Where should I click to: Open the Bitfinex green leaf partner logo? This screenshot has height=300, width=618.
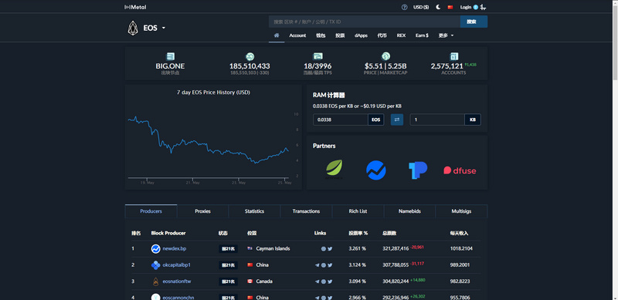point(334,170)
